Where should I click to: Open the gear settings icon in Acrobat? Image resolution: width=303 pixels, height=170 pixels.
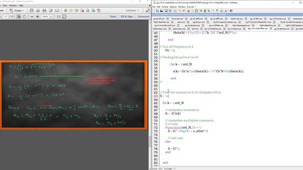(65, 10)
